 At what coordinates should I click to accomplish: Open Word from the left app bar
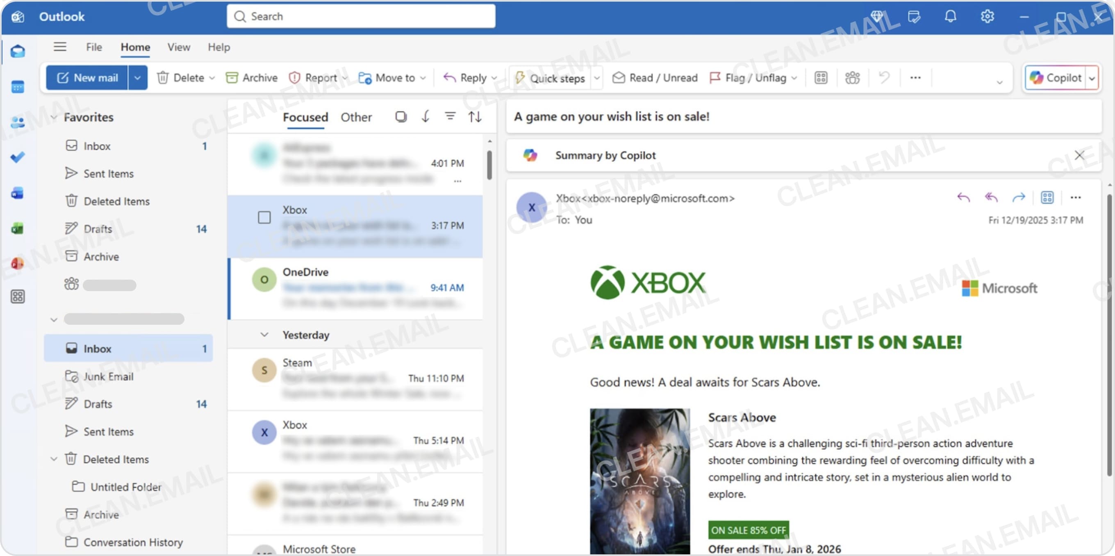(18, 194)
